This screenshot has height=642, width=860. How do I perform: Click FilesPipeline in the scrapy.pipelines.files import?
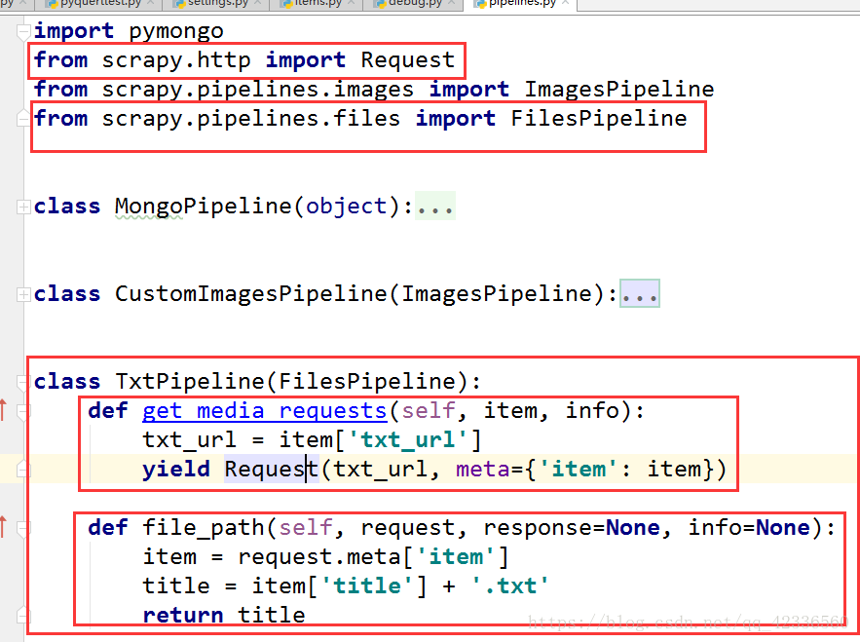[x=599, y=119]
